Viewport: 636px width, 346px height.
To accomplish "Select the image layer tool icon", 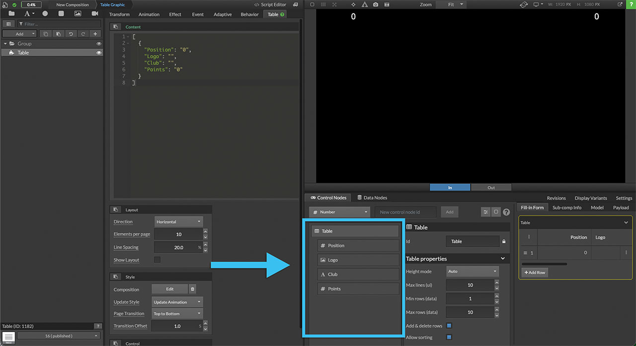I will point(78,13).
